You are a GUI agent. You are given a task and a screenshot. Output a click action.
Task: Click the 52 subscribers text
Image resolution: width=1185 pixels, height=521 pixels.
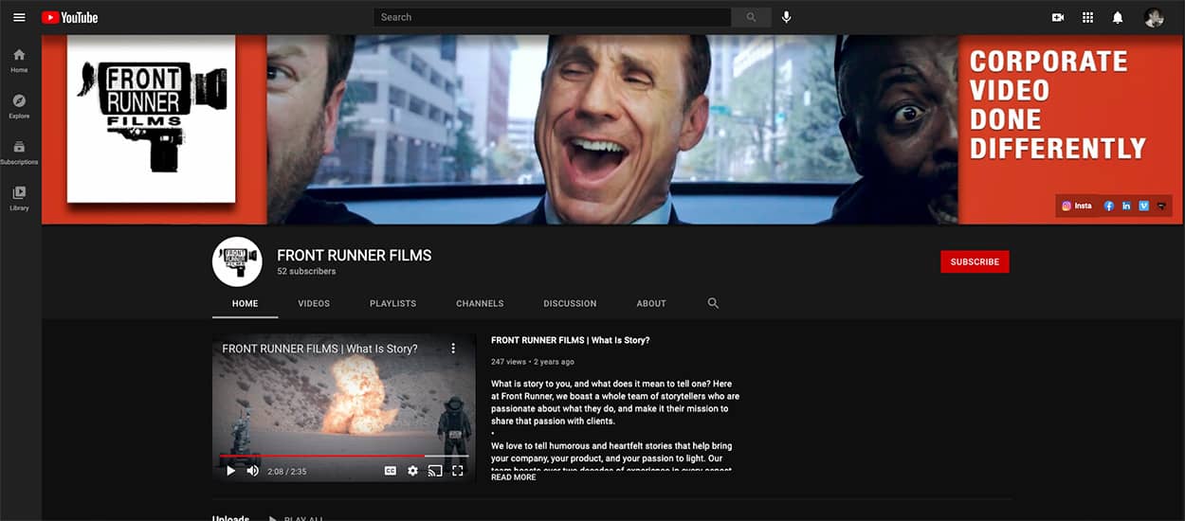pyautogui.click(x=306, y=272)
